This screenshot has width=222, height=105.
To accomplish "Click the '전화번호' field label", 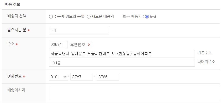I will point(15,76).
